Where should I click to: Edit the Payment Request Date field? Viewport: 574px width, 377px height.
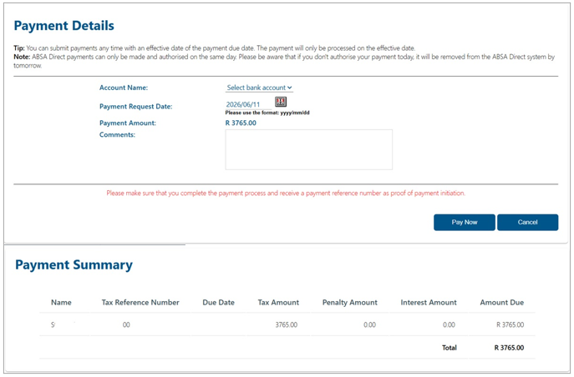click(x=248, y=104)
